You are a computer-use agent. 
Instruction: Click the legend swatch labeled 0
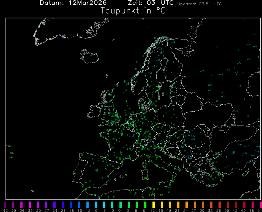(121, 205)
